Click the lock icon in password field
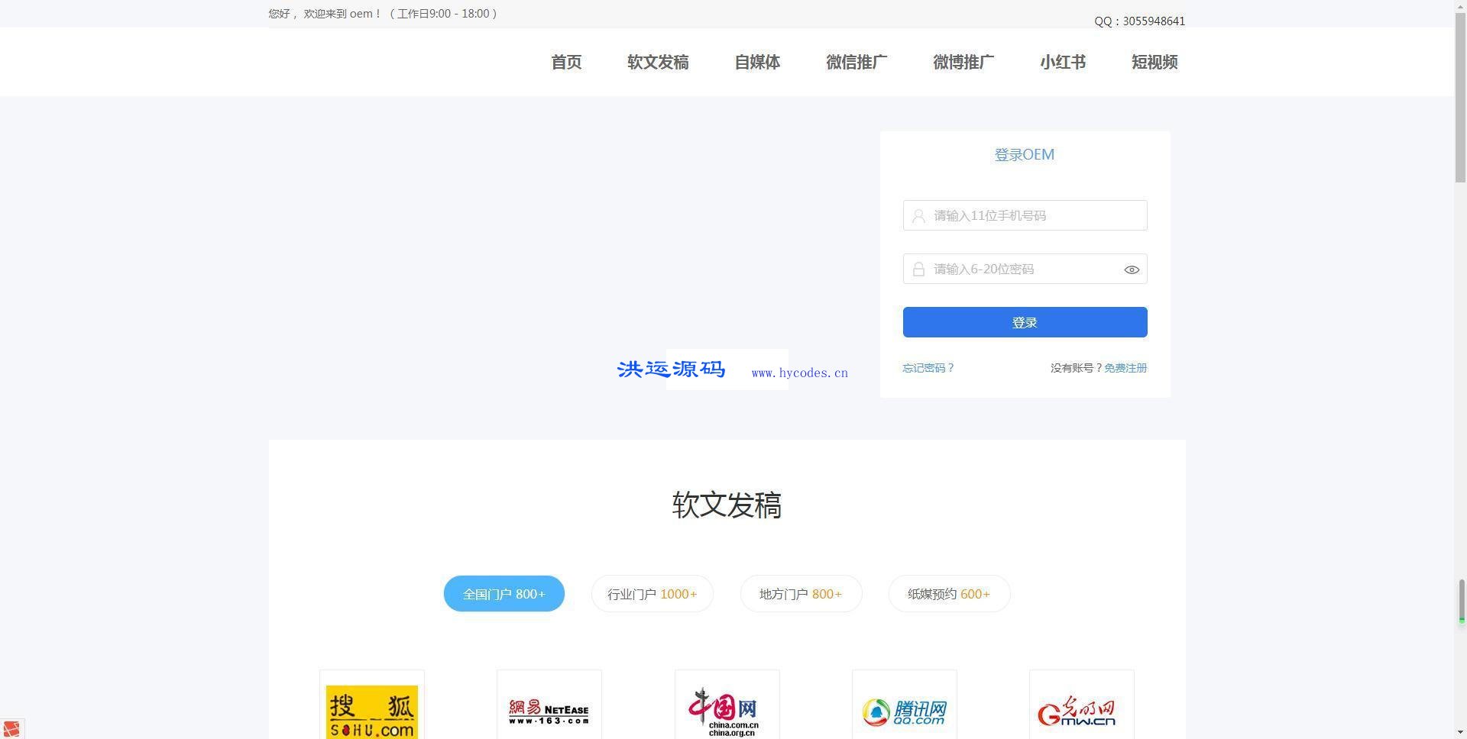Screen dimensions: 1467x739 [x=918, y=269]
